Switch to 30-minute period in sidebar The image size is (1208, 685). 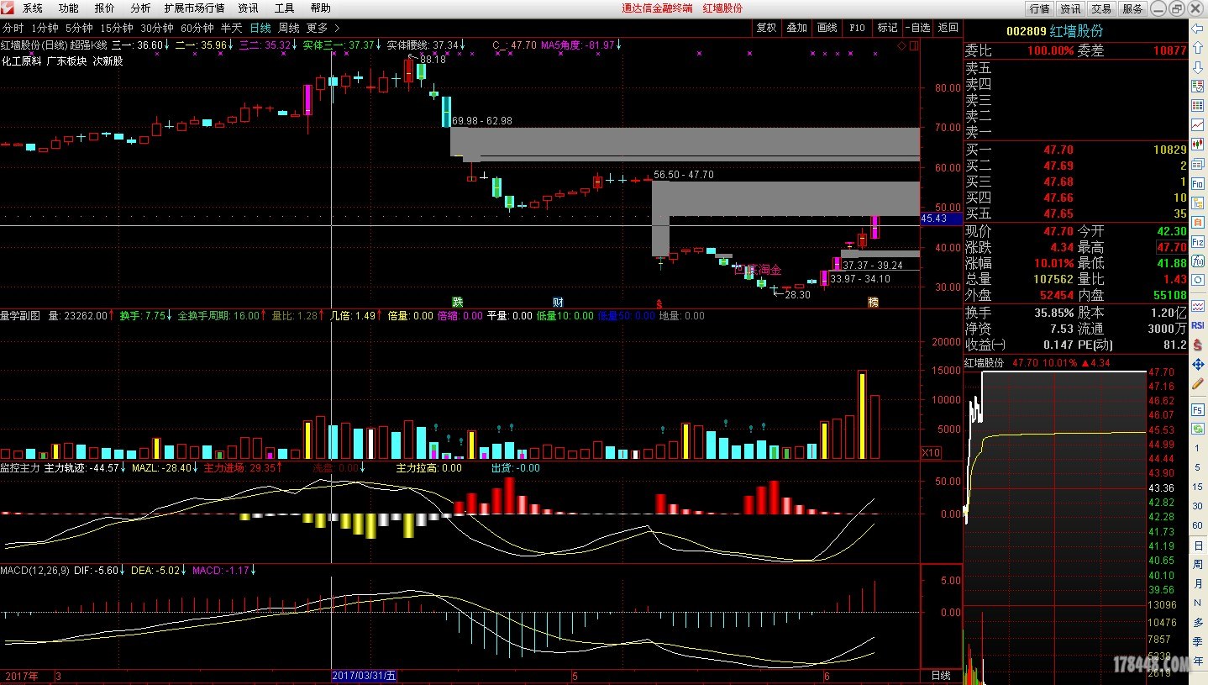click(x=1197, y=505)
